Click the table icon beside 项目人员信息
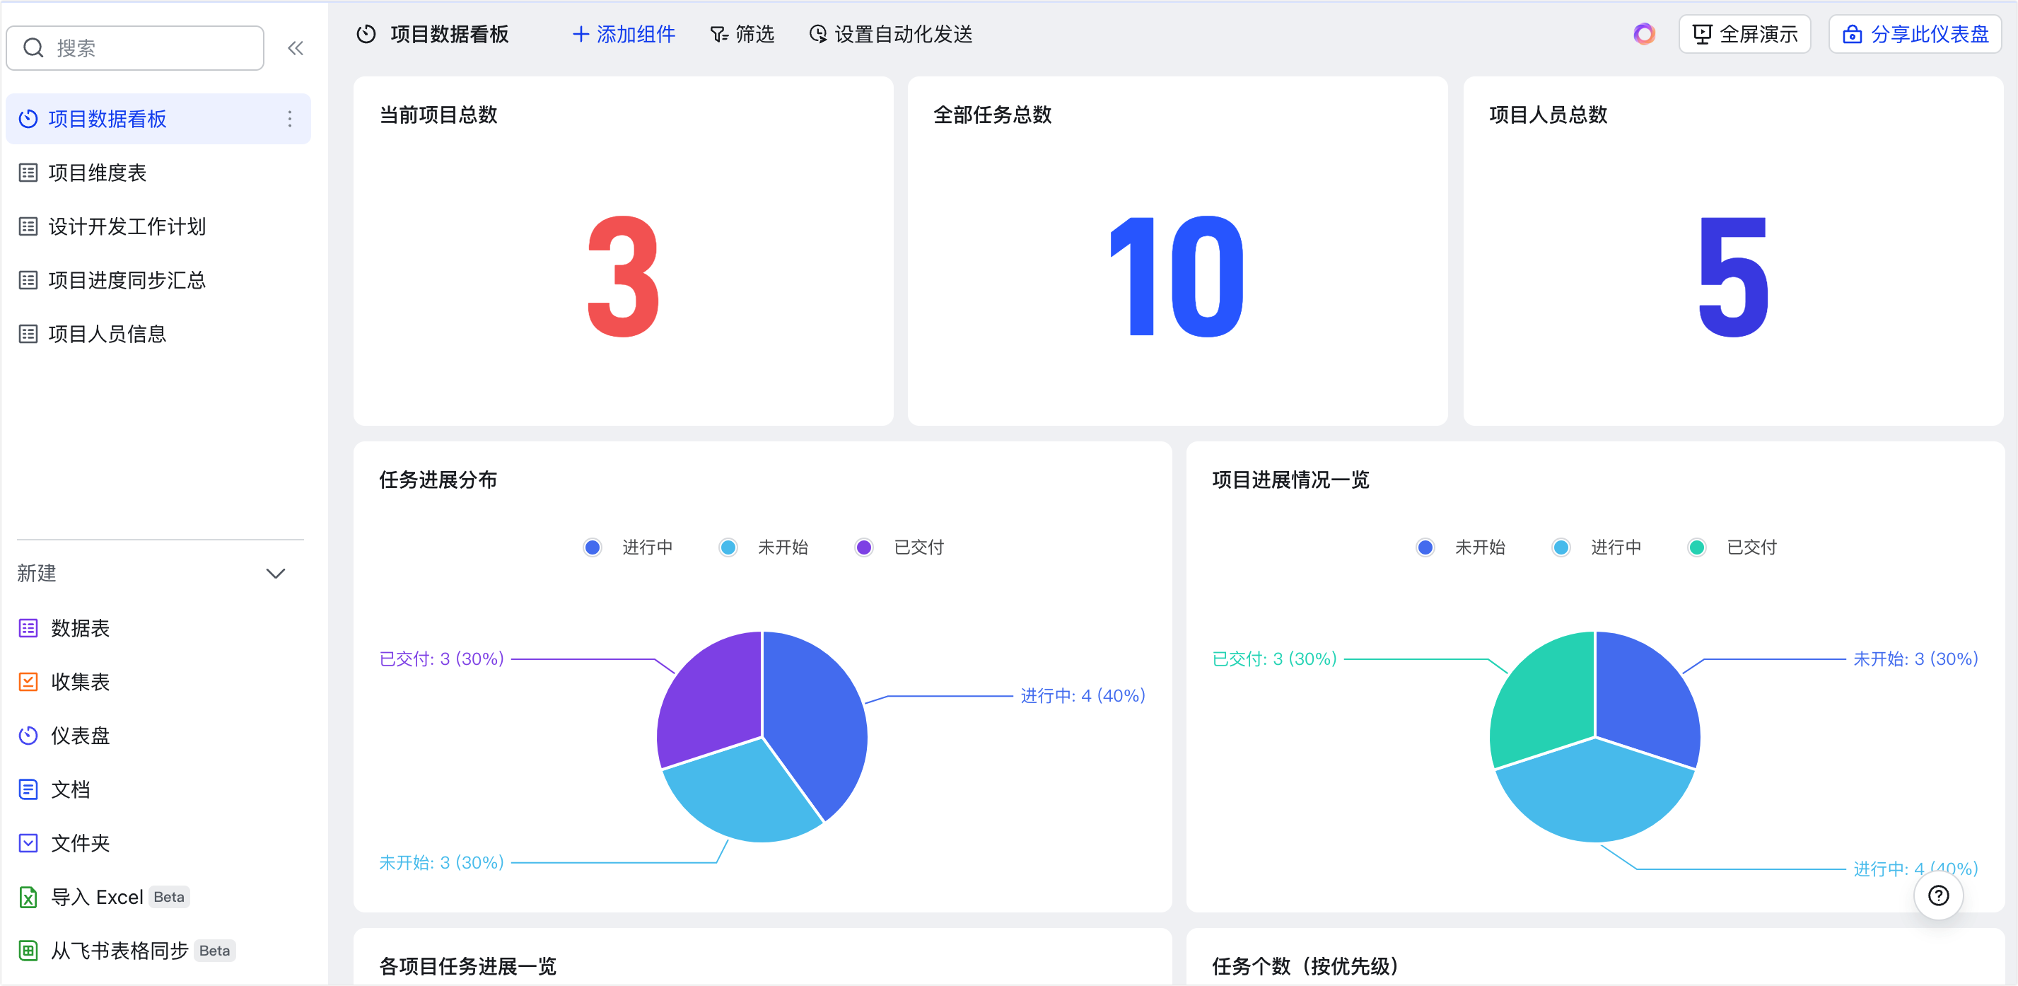This screenshot has height=986, width=2018. point(28,334)
